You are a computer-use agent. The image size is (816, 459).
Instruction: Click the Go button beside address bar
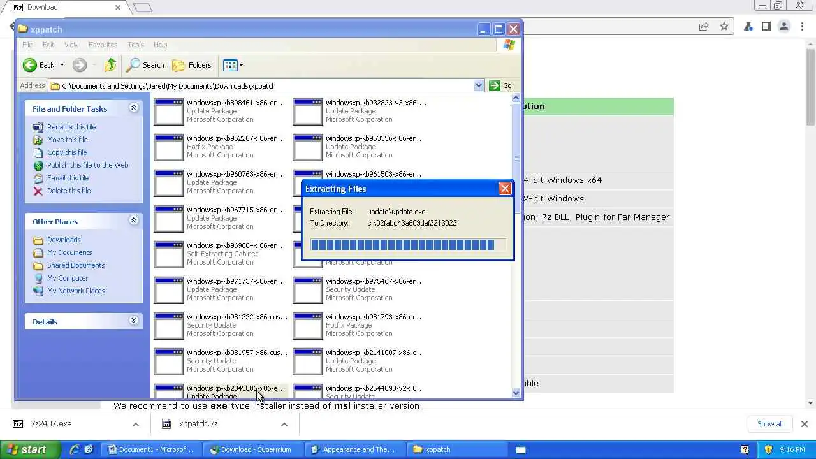pyautogui.click(x=500, y=85)
